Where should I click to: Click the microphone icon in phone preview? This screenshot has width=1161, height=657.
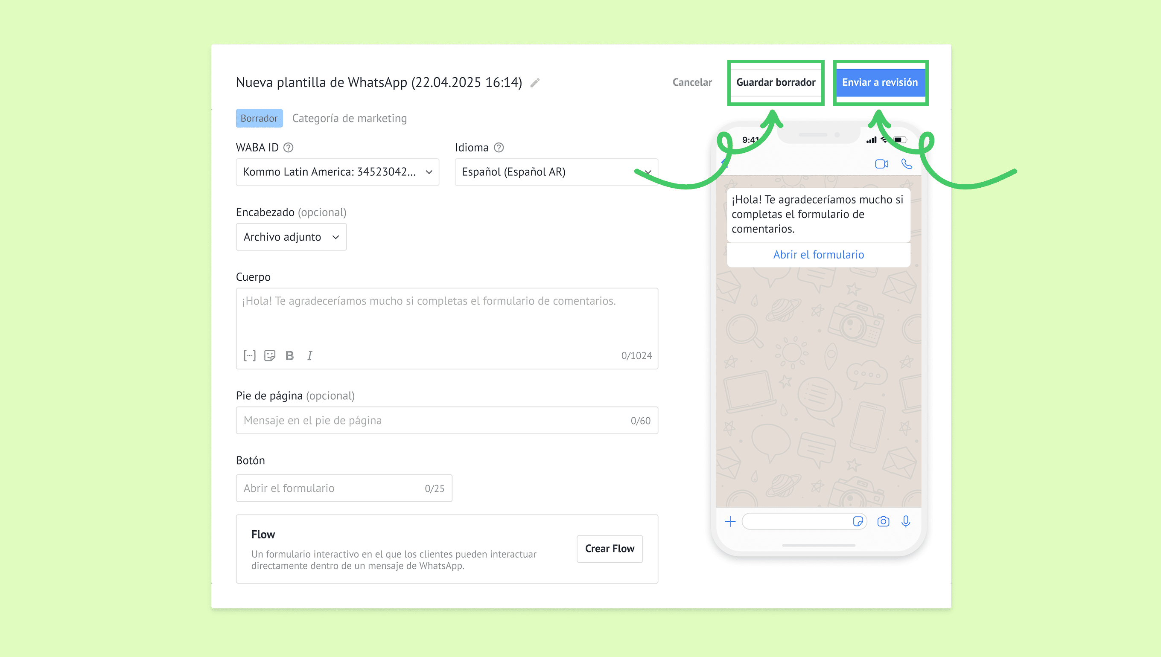pos(905,522)
